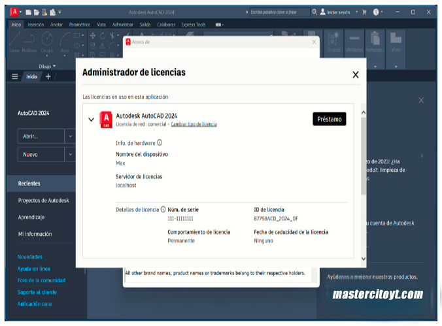Viewport: 442px width, 326px height.
Task: Click the Préstamo button
Action: (330, 119)
